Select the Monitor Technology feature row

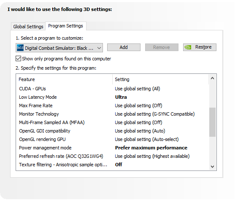[112, 114]
